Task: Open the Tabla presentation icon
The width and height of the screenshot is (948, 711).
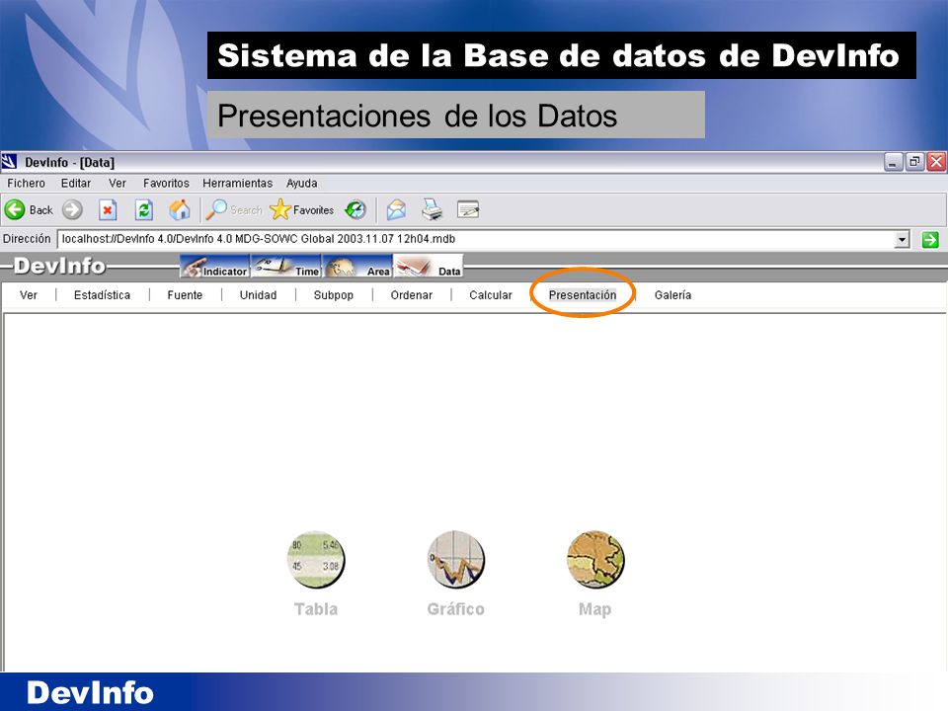Action: tap(316, 559)
